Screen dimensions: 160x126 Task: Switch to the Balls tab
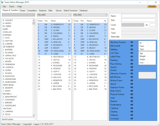(x=50, y=10)
